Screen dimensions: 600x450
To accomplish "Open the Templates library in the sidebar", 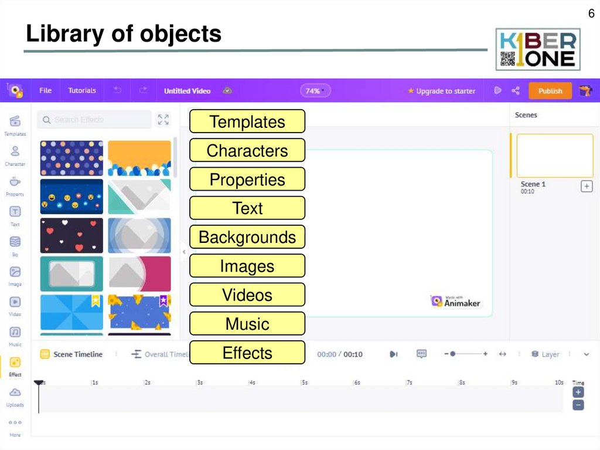I will point(15,126).
